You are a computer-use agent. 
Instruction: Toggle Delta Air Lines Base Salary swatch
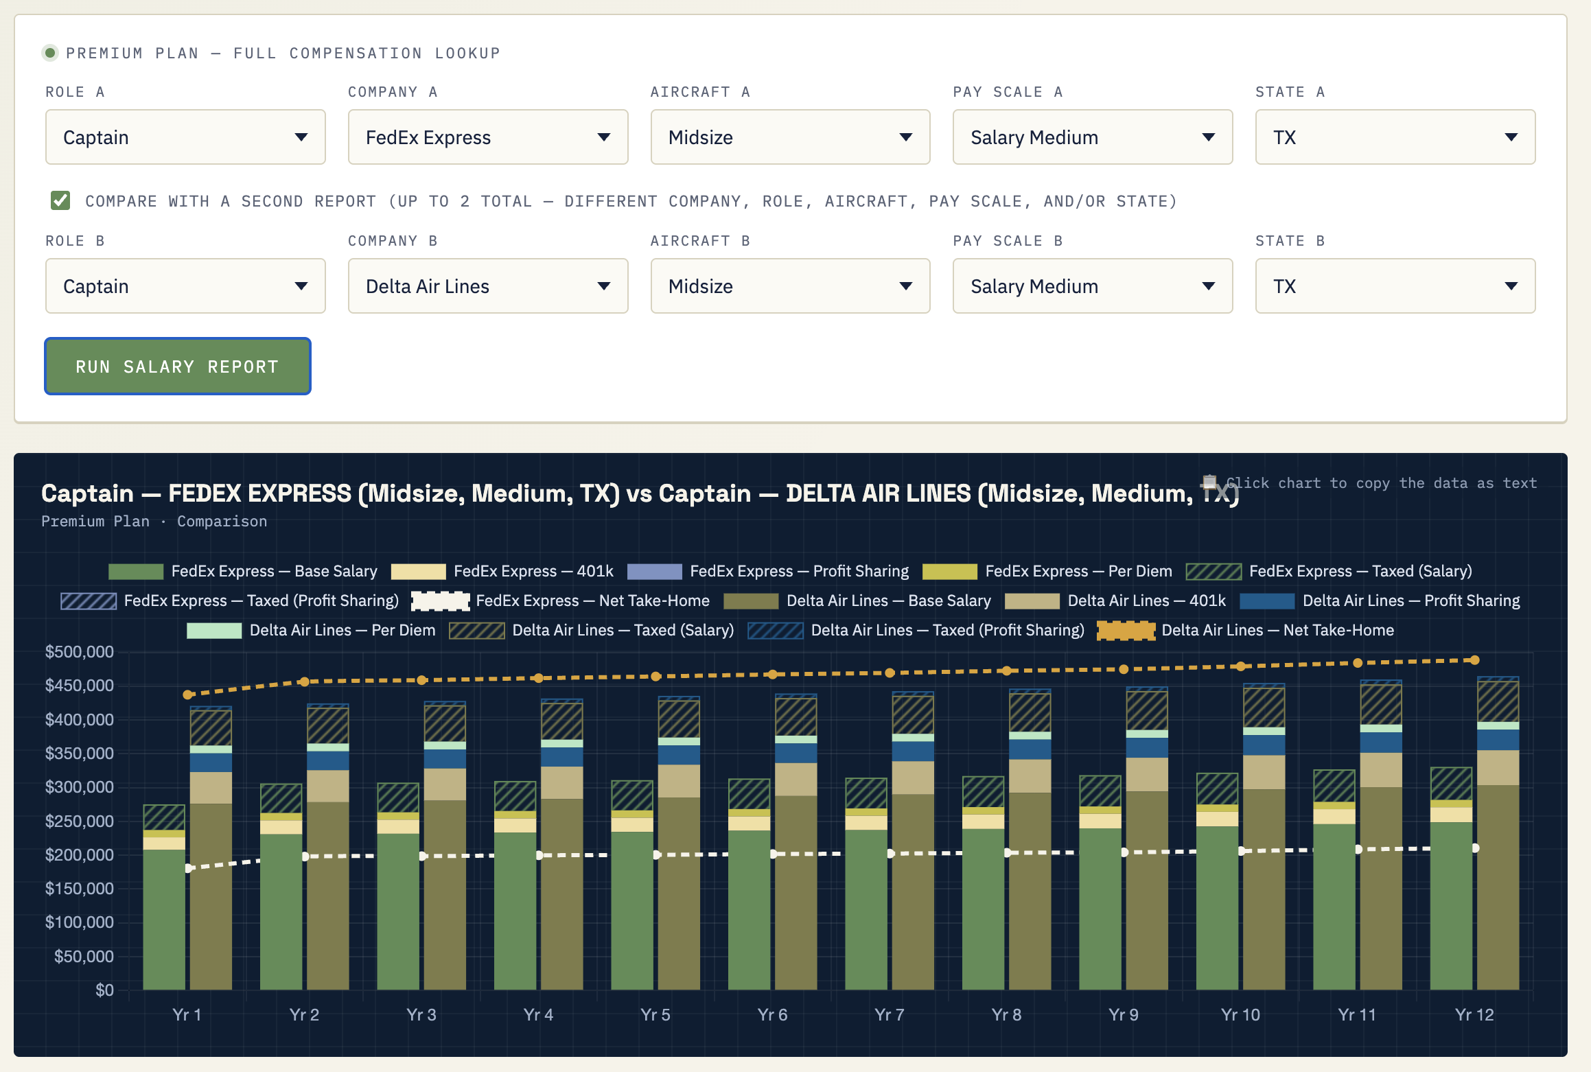[751, 601]
